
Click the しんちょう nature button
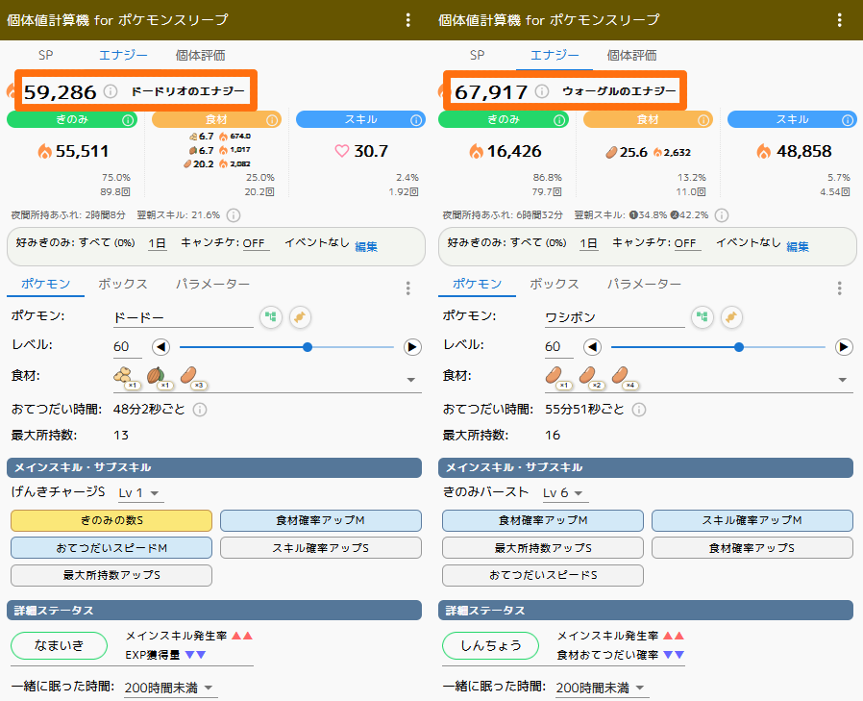pyautogui.click(x=492, y=645)
